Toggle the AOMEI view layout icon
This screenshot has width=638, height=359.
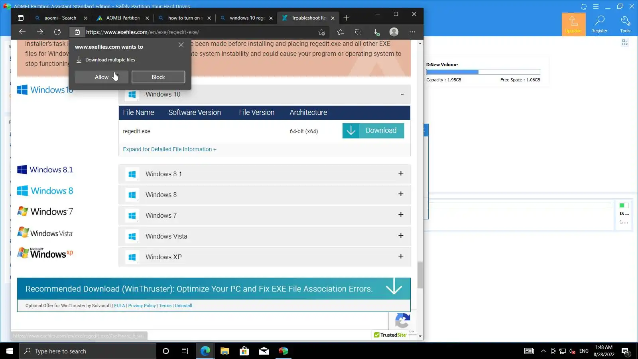tap(625, 42)
